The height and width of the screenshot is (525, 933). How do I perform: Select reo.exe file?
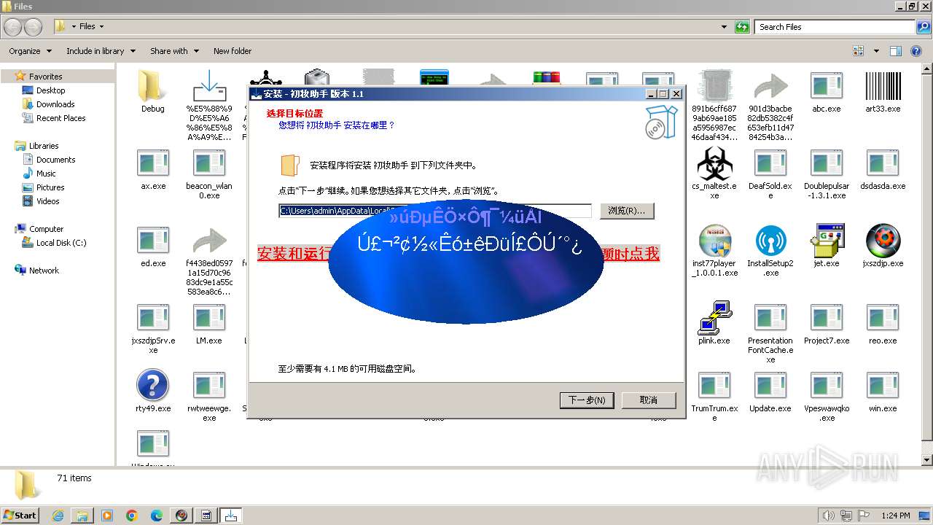pos(883,318)
